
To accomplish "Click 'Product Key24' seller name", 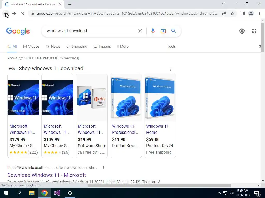I will pyautogui.click(x=159, y=146).
